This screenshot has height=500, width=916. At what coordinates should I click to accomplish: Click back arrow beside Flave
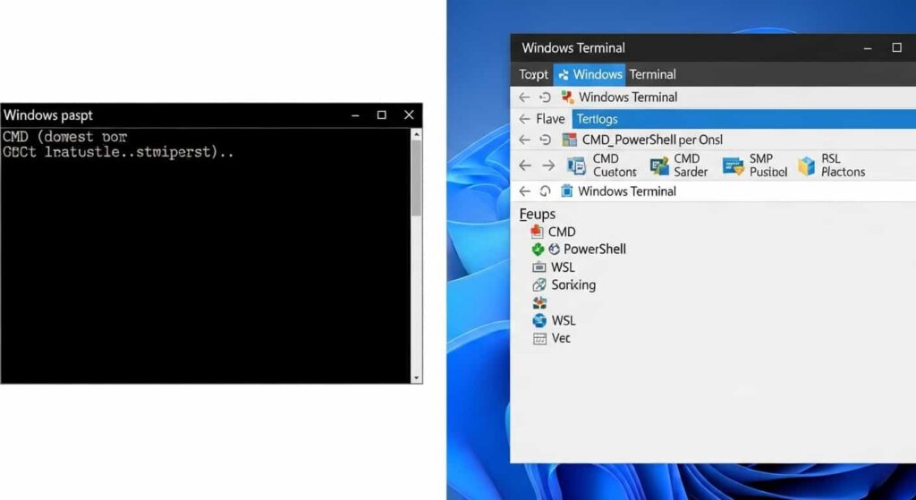click(524, 119)
